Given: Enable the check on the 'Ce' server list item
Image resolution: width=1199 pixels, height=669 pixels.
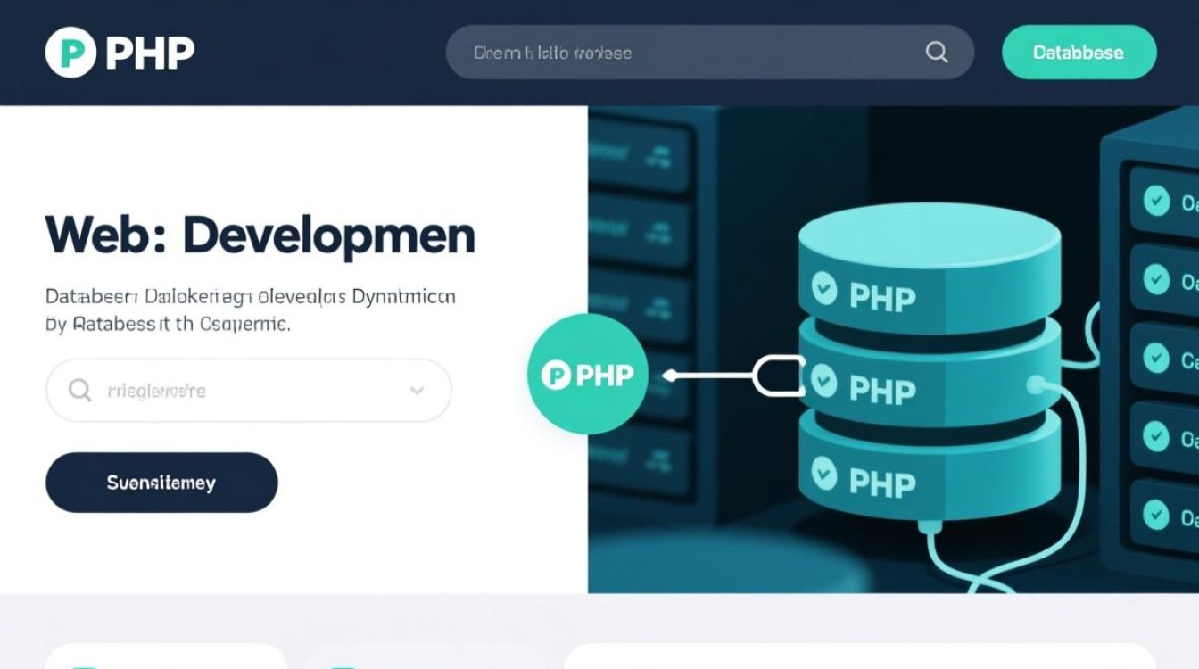Looking at the screenshot, I should [1157, 359].
